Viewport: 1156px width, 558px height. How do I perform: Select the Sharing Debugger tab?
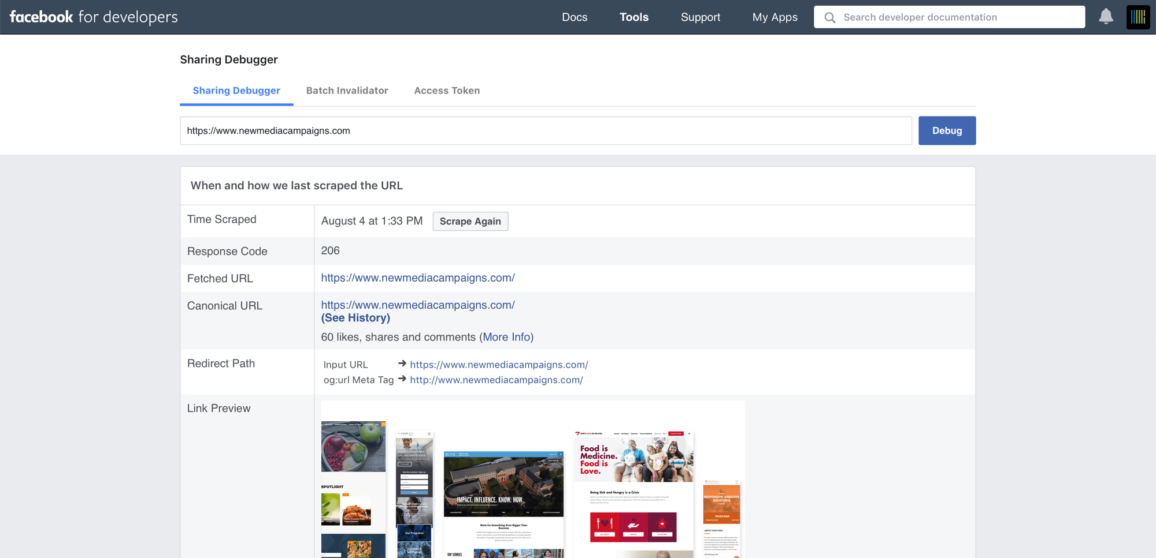[x=236, y=91]
